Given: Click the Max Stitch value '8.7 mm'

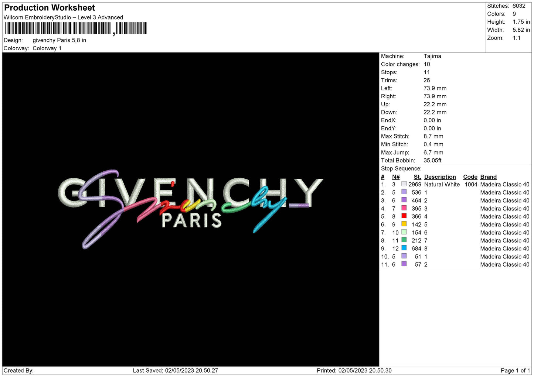Looking at the screenshot, I should point(433,136).
